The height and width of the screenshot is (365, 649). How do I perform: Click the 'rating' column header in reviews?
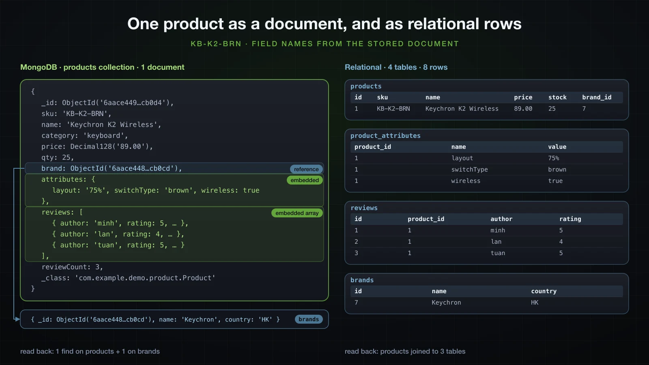(570, 219)
